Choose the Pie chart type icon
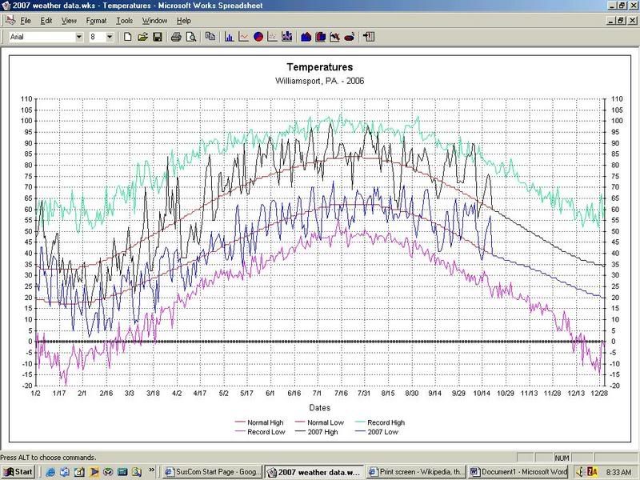 click(258, 37)
